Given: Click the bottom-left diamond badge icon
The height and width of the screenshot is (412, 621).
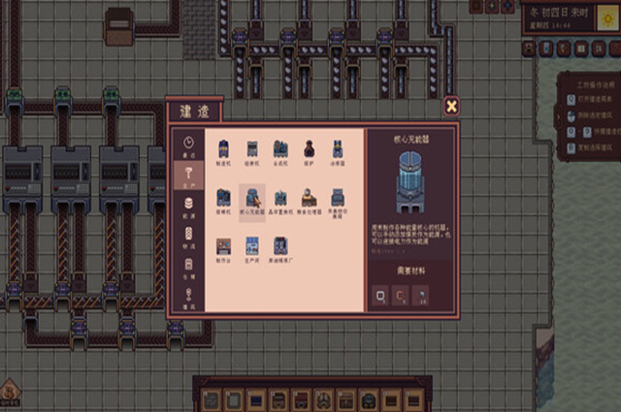Looking at the screenshot, I should tap(10, 393).
